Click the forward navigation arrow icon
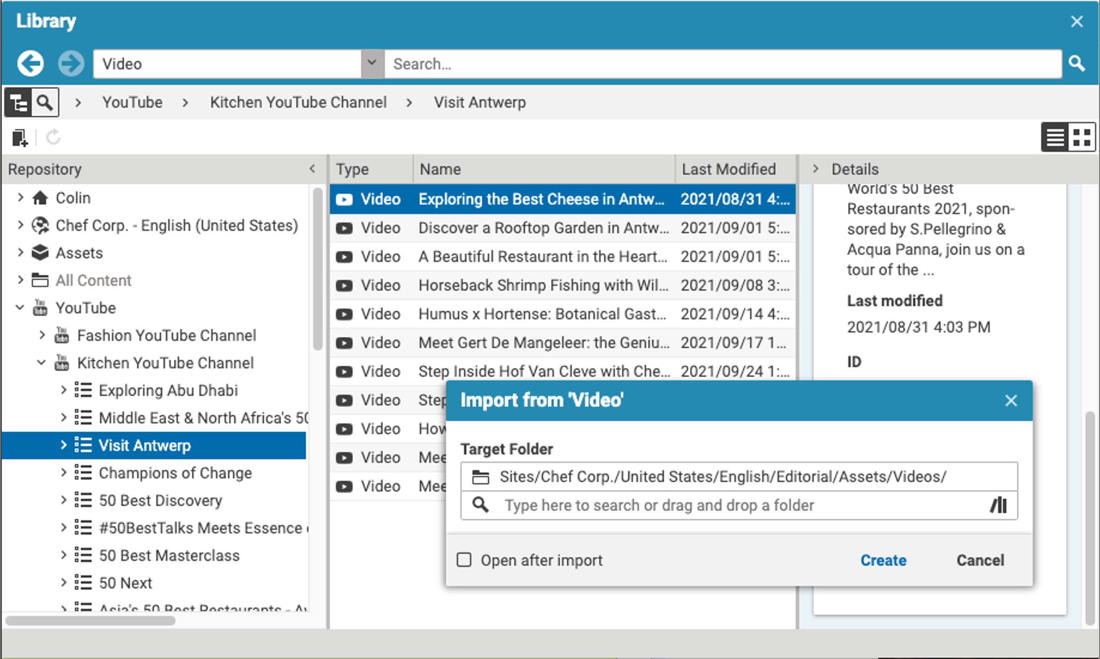 71,63
